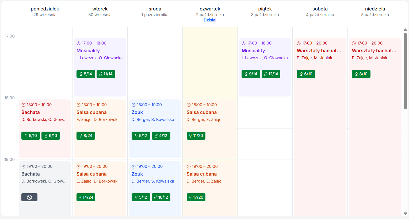Click the Dzisiaj link under czwartek

coord(210,20)
